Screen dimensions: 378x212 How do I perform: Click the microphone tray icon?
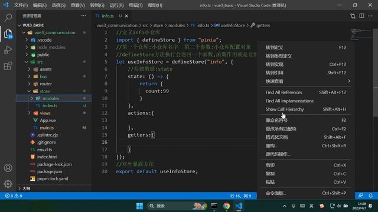tap(294, 206)
